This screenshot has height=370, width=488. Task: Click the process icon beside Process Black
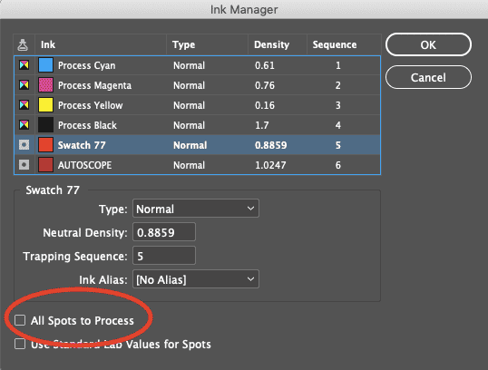(x=24, y=124)
